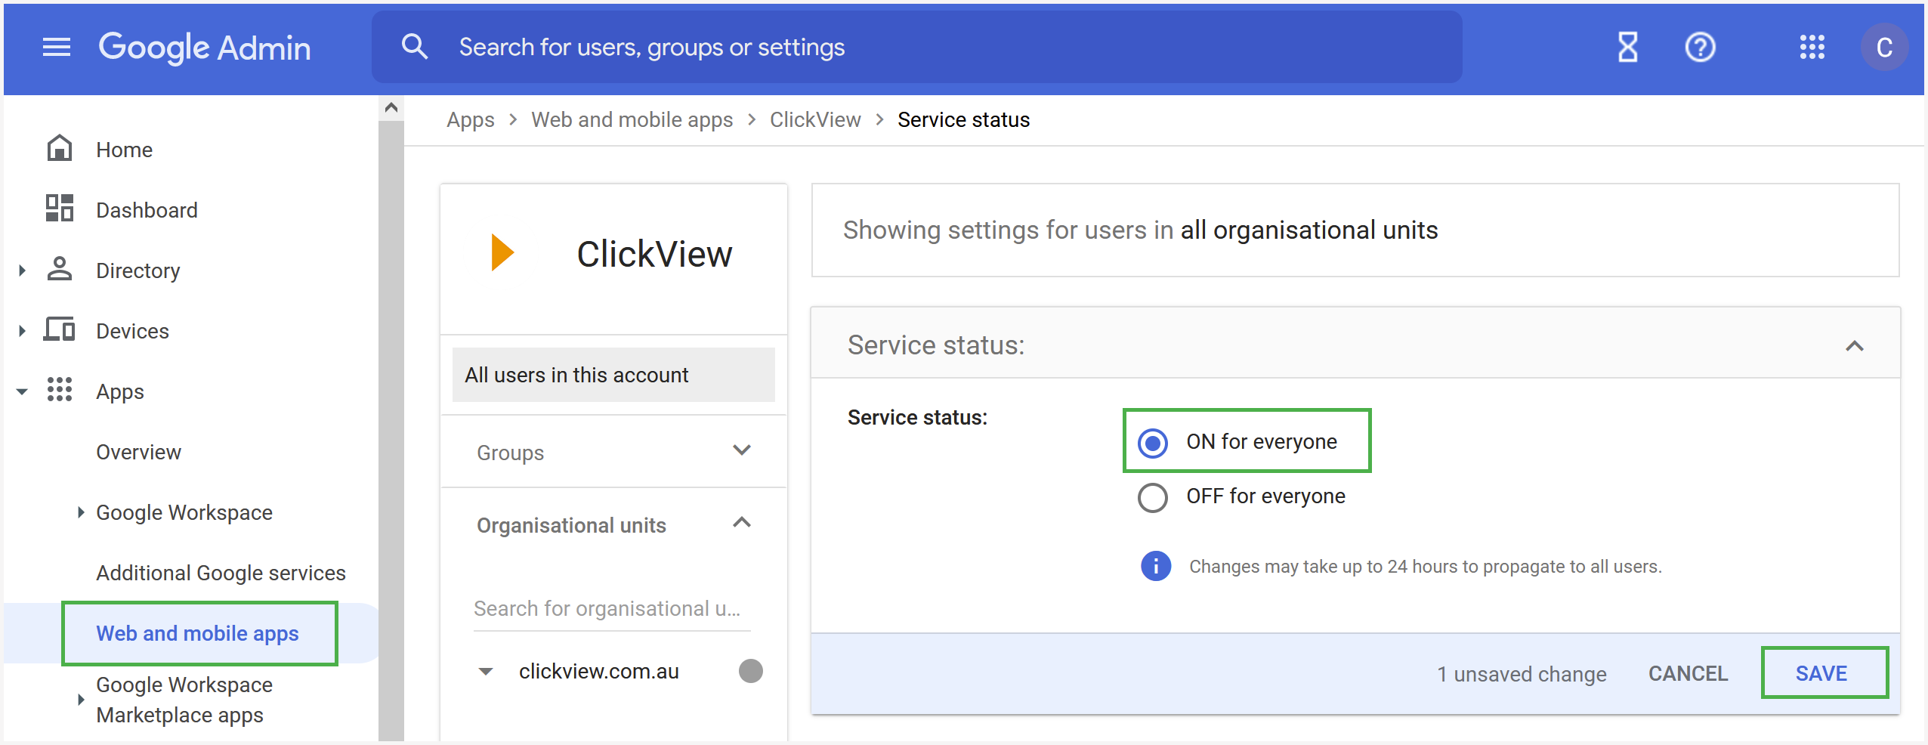This screenshot has width=1928, height=745.
Task: Click all organisational units text
Action: pyautogui.click(x=1309, y=230)
